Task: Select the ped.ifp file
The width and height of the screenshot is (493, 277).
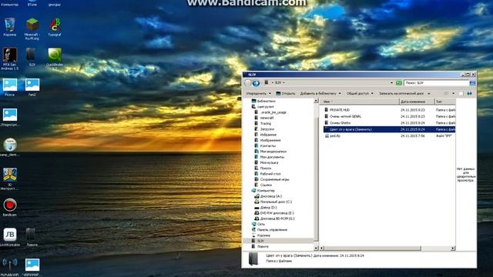Action: point(334,136)
